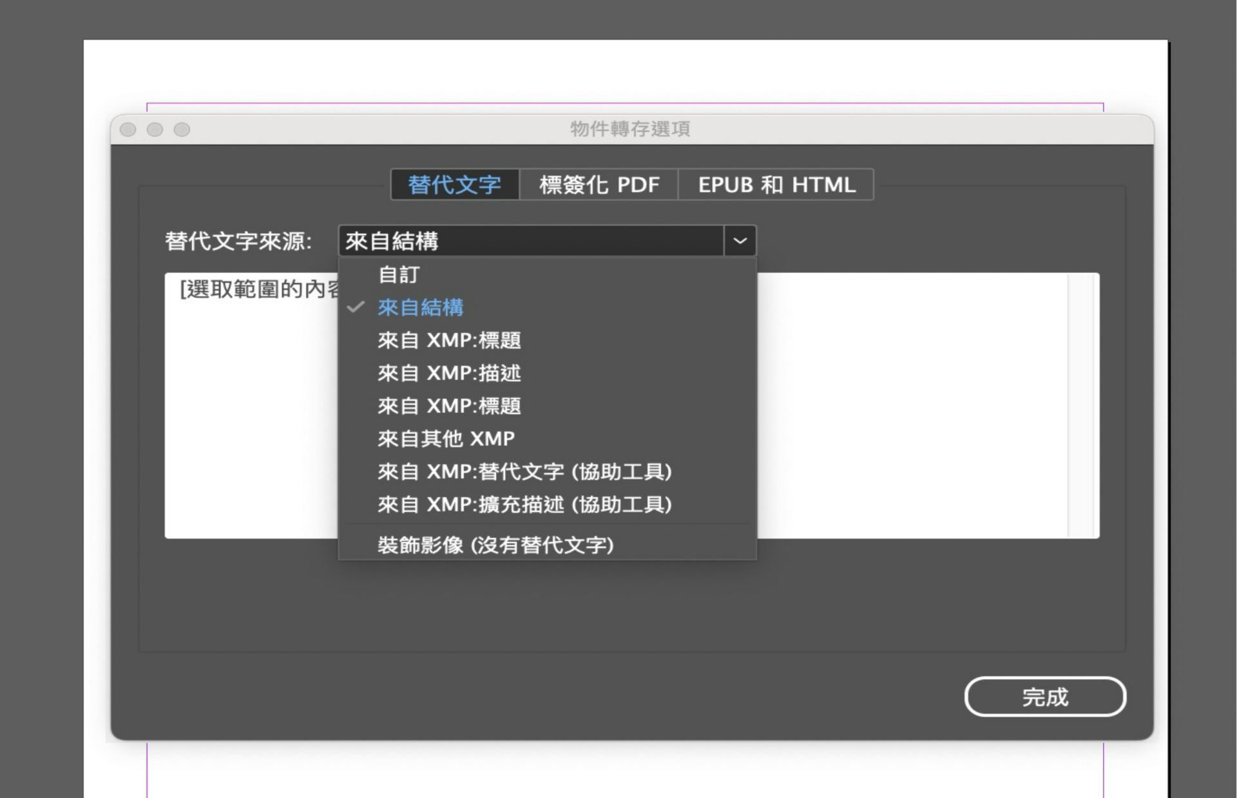This screenshot has width=1237, height=798.
Task: Close the 物件轉存選項 dialog window
Action: coord(129,129)
